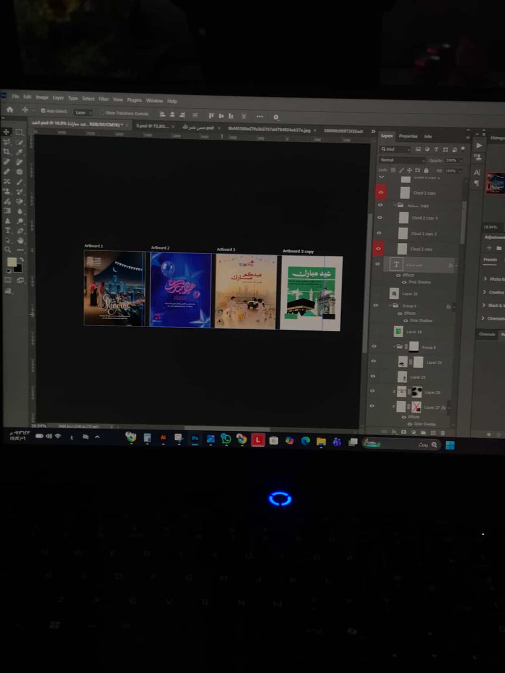Hide Layer 25 using its eye icon

click(x=373, y=391)
